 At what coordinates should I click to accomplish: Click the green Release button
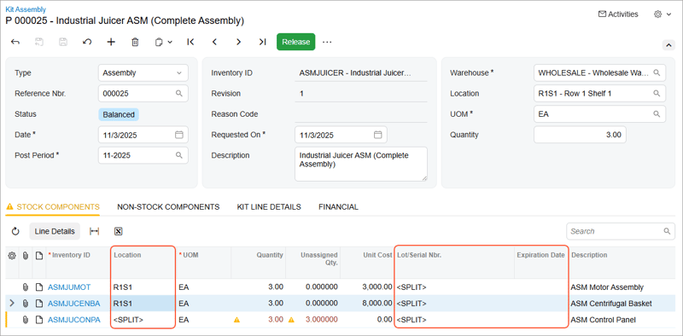[x=295, y=42]
